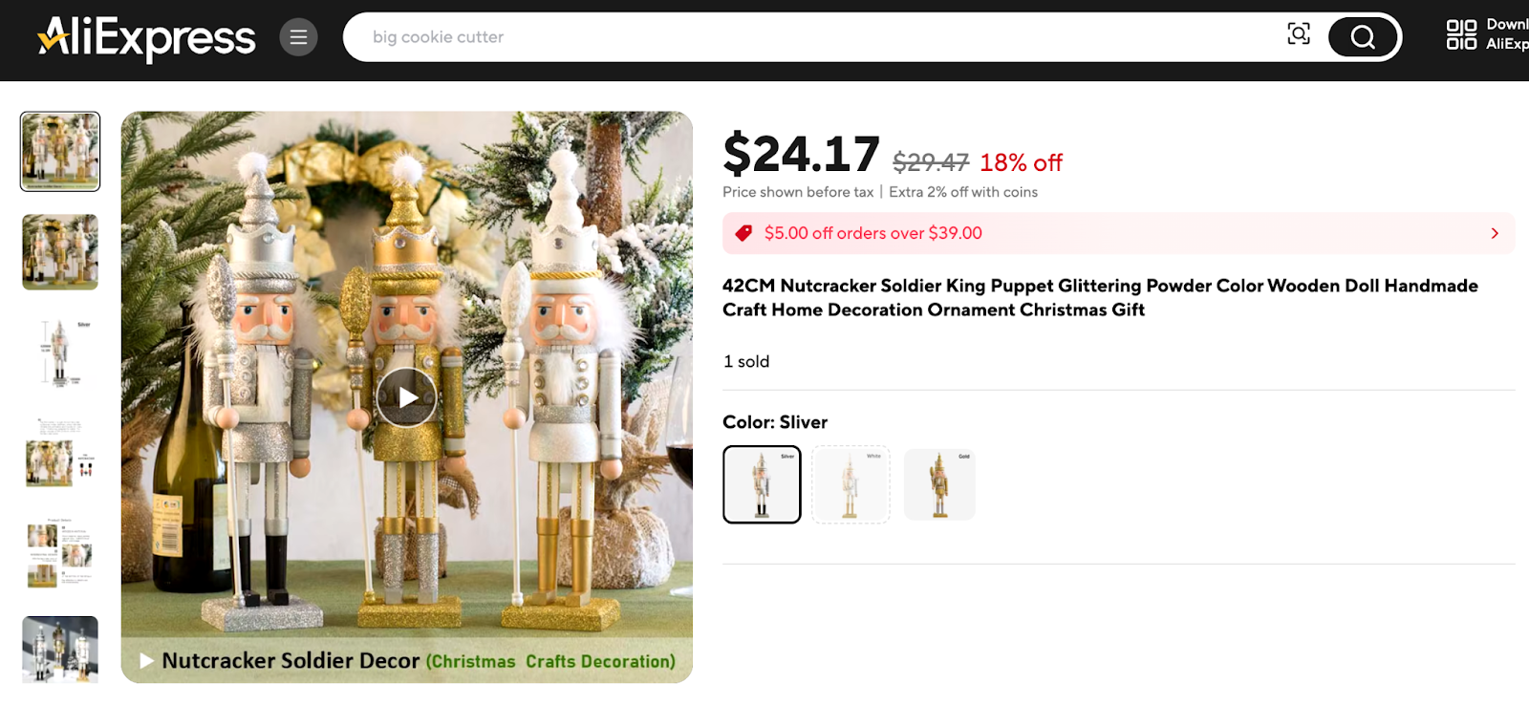This screenshot has height=705, width=1529.
Task: Click the product title link
Action: click(x=1099, y=297)
